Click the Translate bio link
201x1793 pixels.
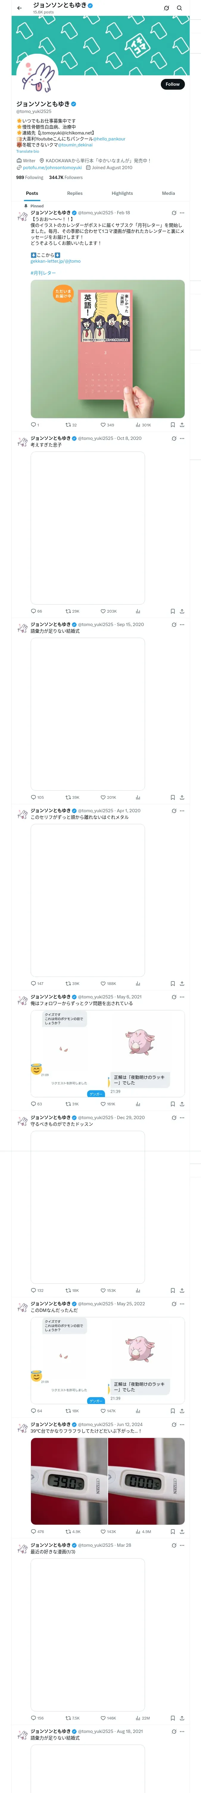(x=28, y=151)
